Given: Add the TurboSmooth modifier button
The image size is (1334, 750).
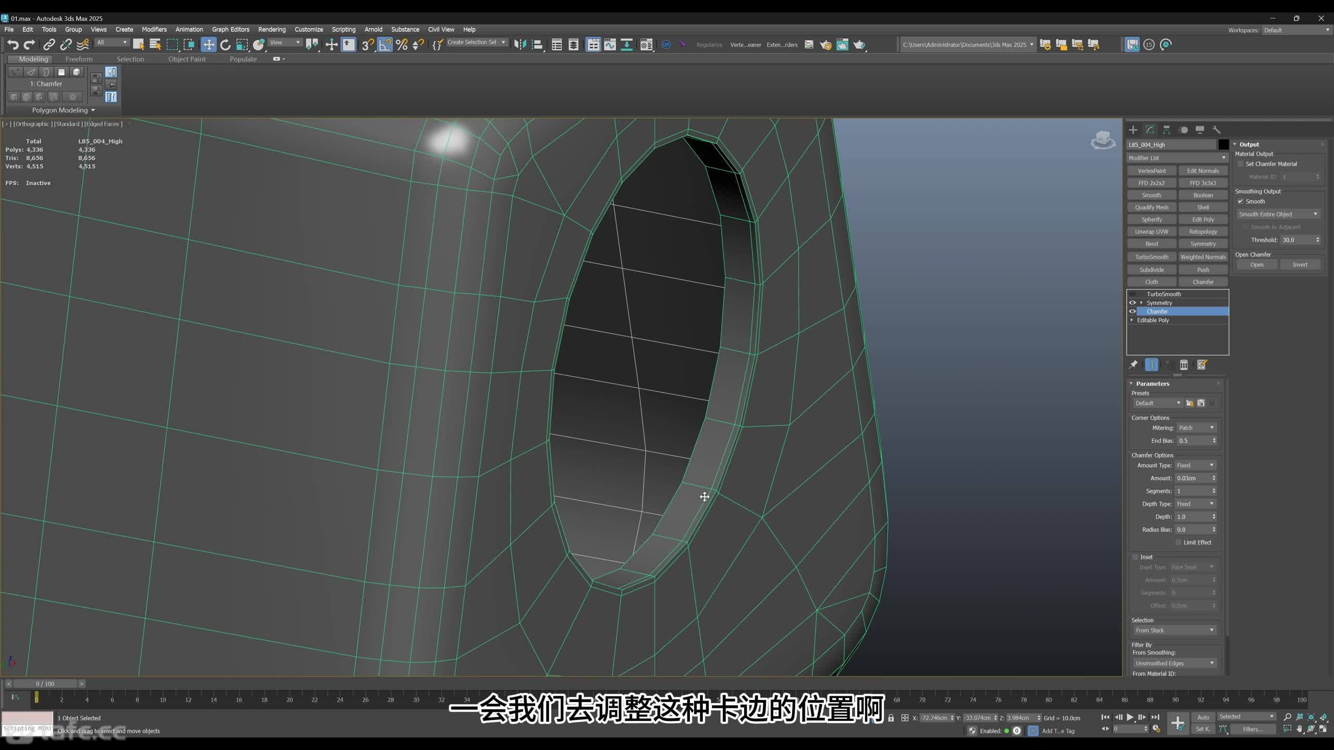Looking at the screenshot, I should [x=1152, y=257].
